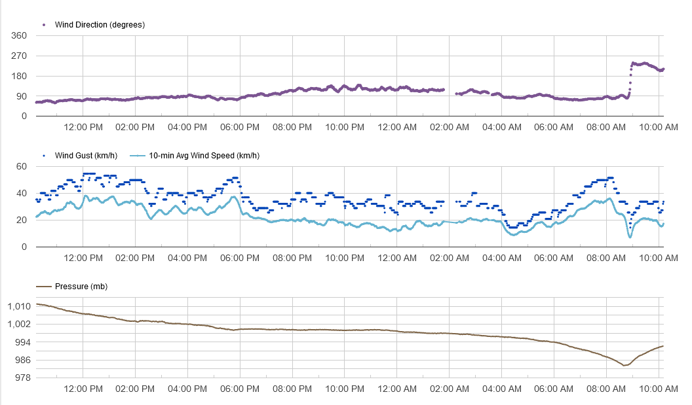Click the 0 value on the wind speed axis
The image size is (692, 405).
[x=24, y=247]
